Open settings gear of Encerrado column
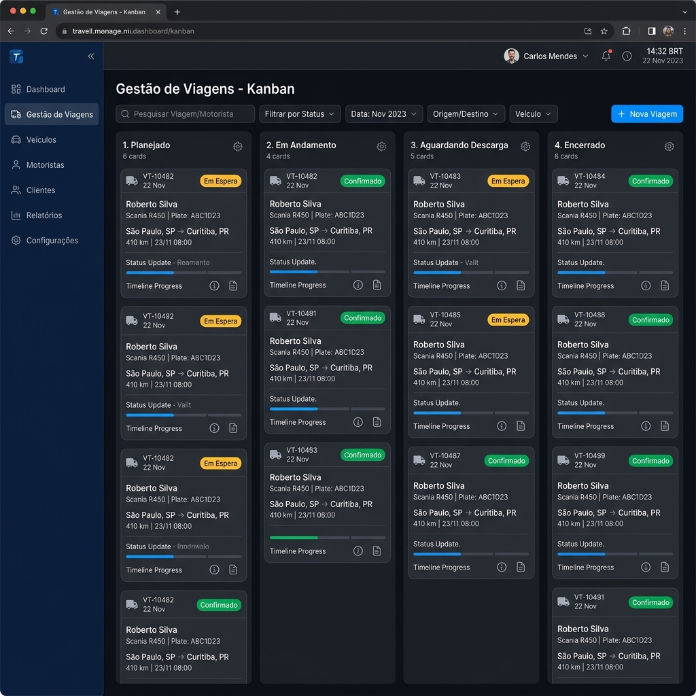The width and height of the screenshot is (696, 696). pyautogui.click(x=669, y=147)
